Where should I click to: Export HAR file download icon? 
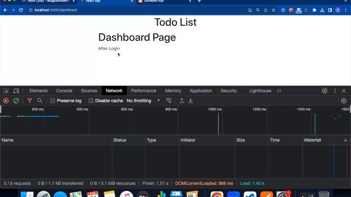[x=190, y=101]
